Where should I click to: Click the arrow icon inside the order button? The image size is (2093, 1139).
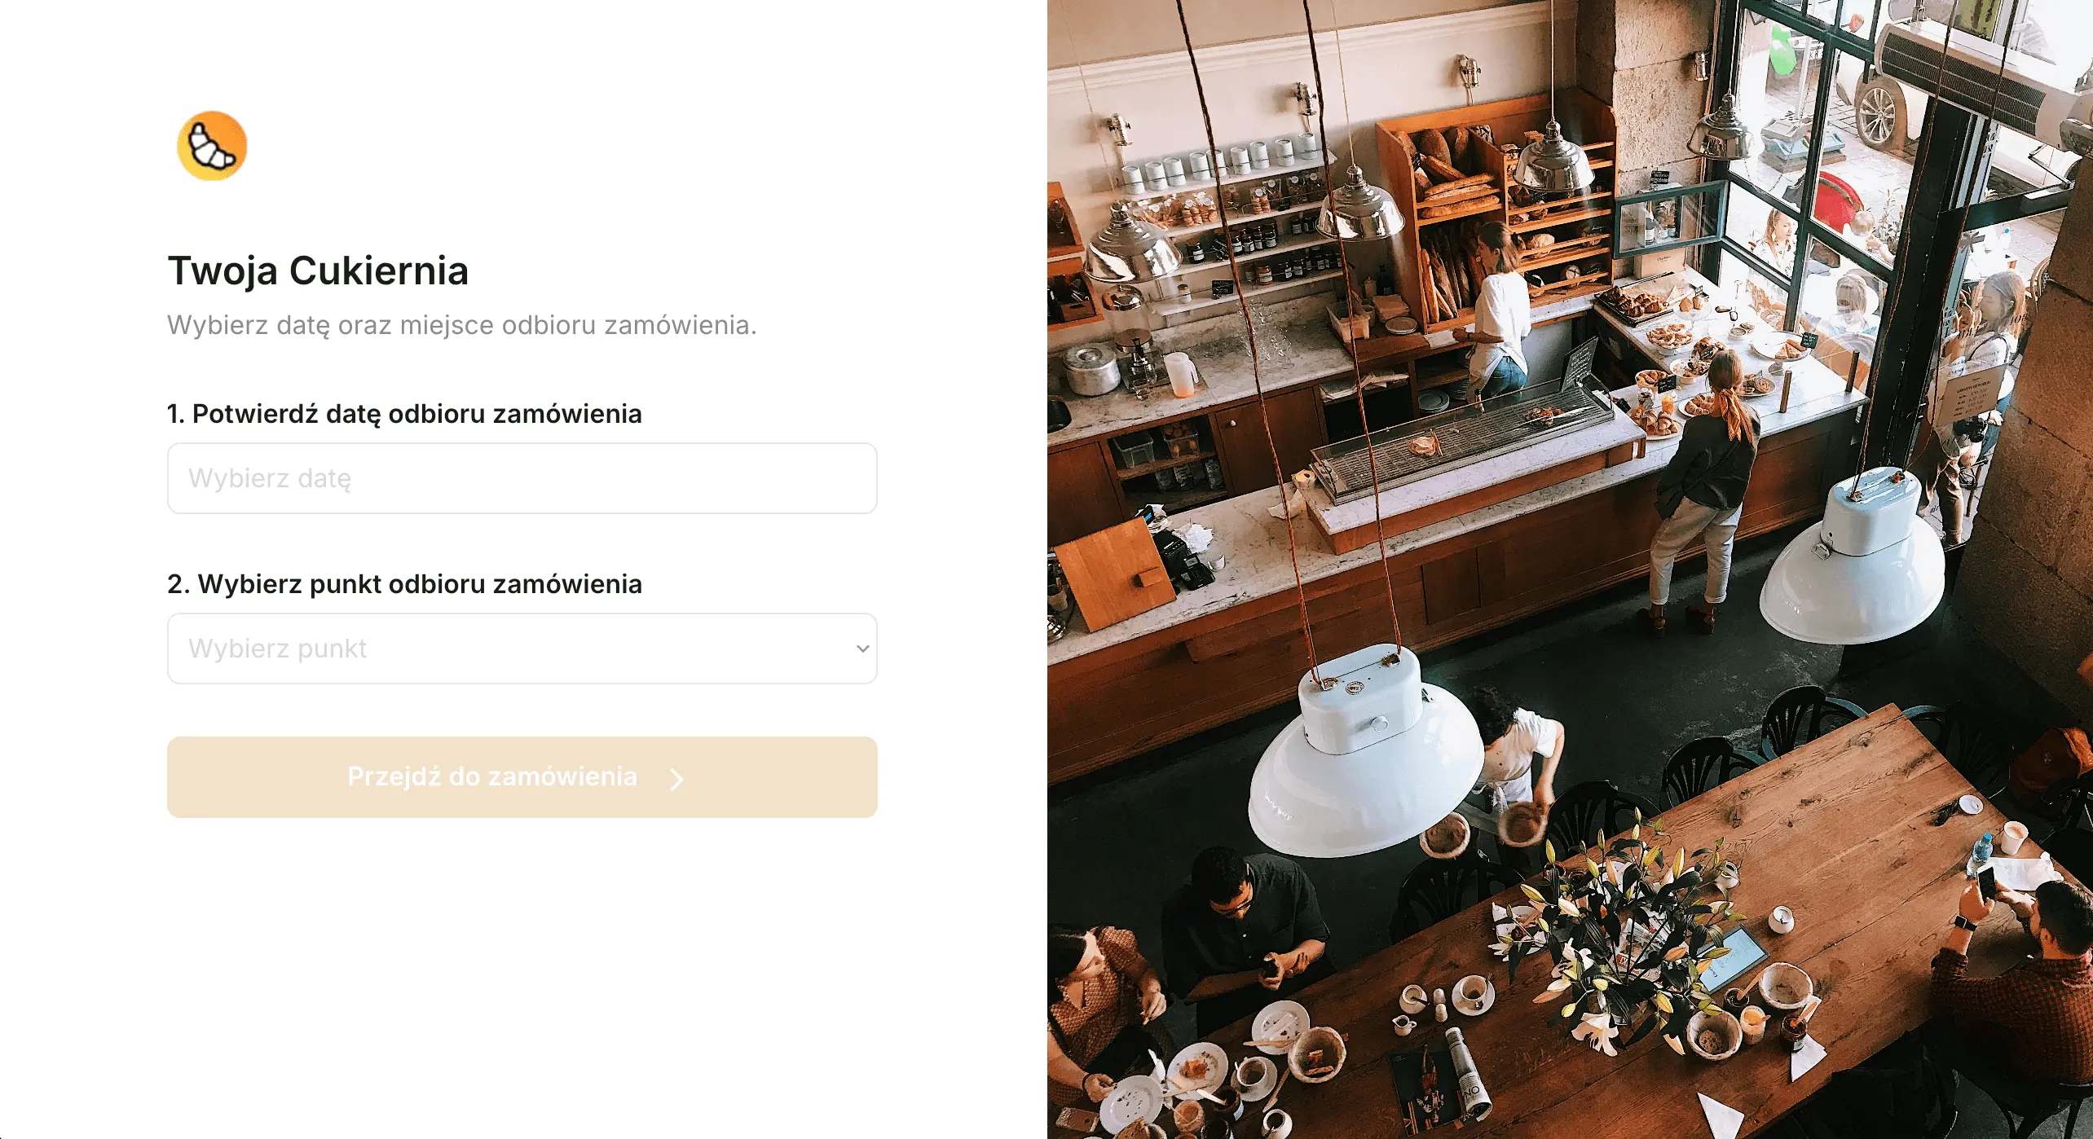(676, 780)
